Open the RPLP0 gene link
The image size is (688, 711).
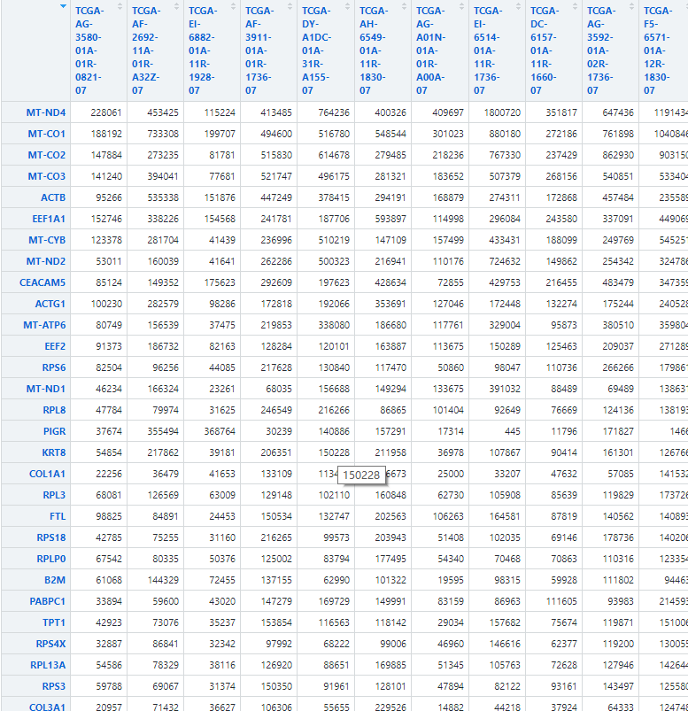51,559
